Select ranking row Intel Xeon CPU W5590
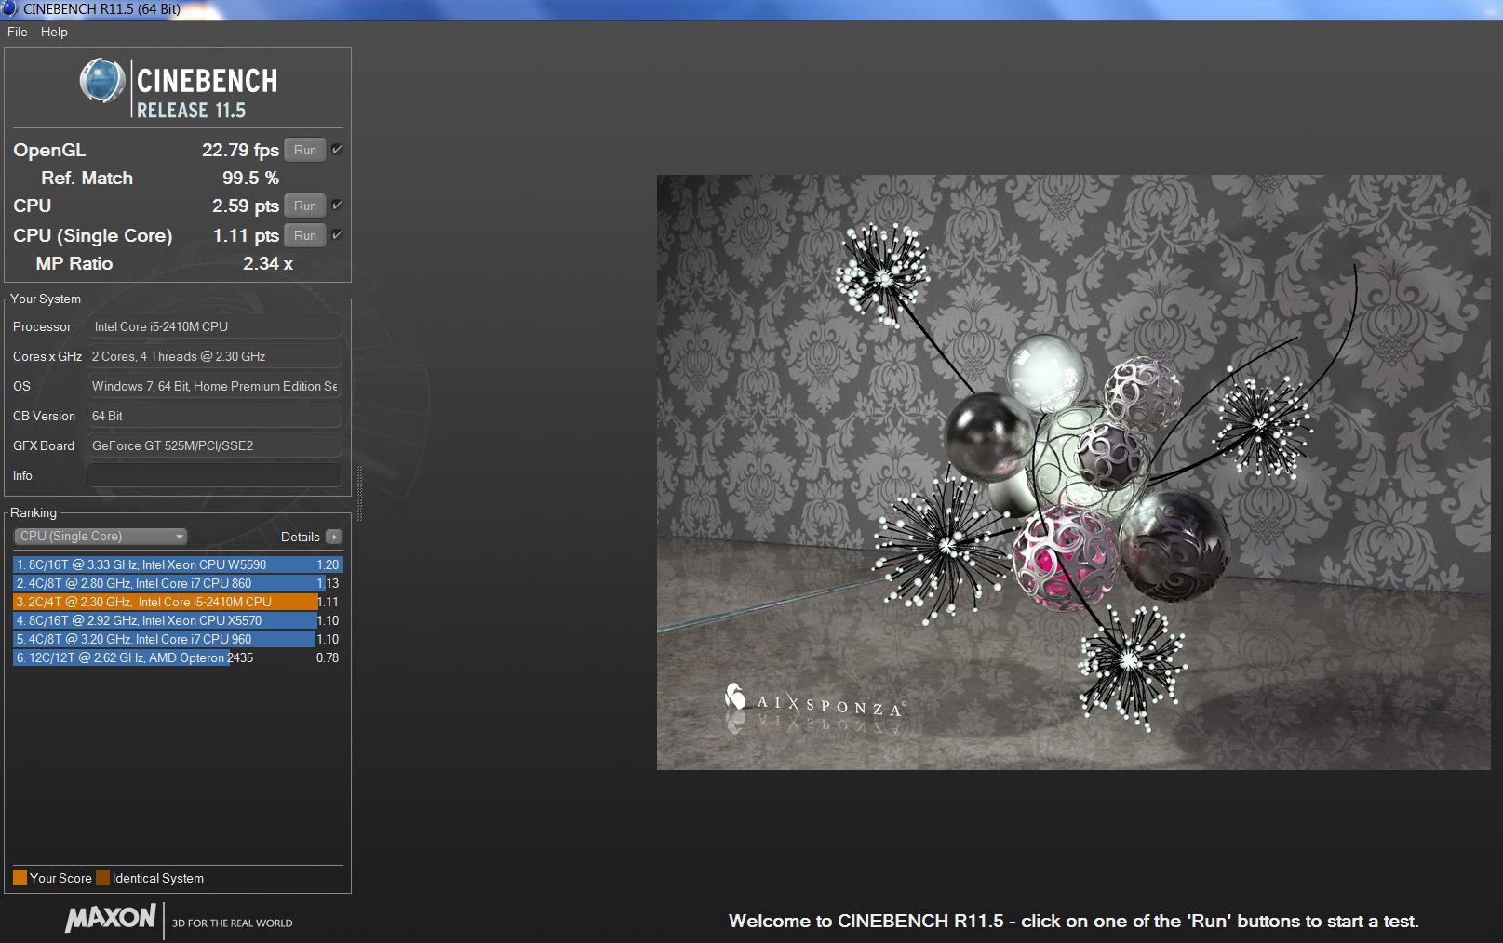1503x943 pixels. (178, 564)
